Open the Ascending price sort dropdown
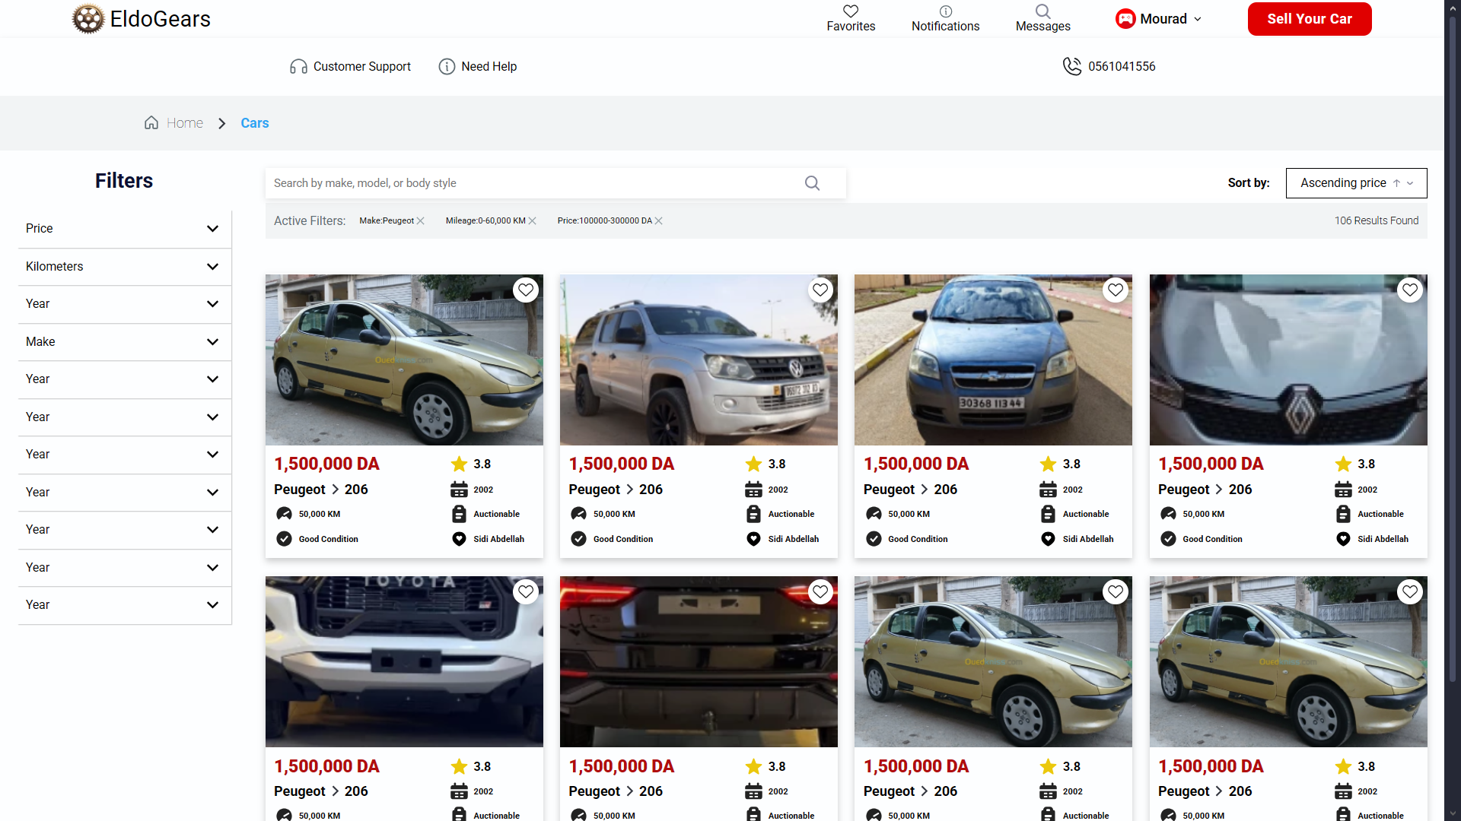 (x=1356, y=183)
